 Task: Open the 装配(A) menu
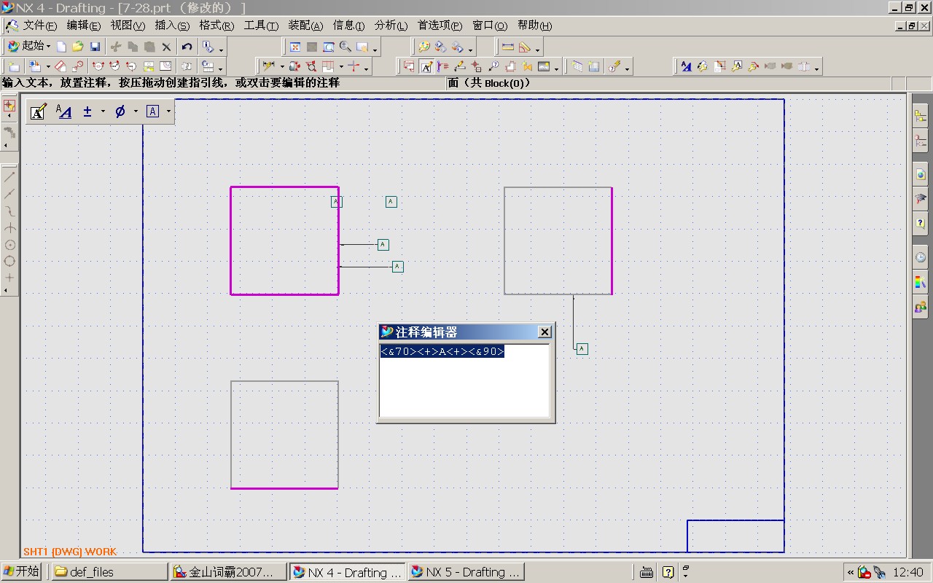click(x=305, y=26)
